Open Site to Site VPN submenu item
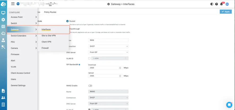Viewport: 235px width, 110px height. click(49, 36)
